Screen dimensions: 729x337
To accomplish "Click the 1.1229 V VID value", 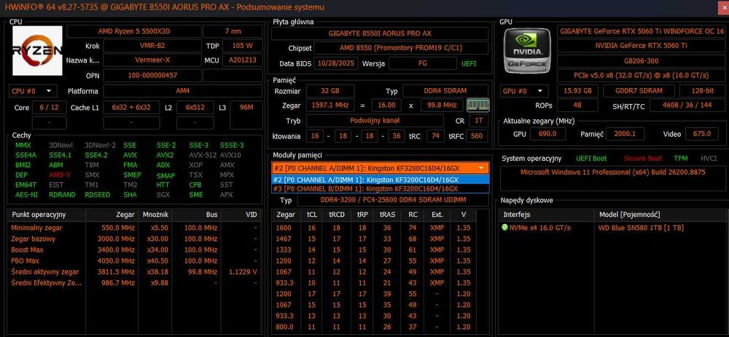I will tap(243, 271).
